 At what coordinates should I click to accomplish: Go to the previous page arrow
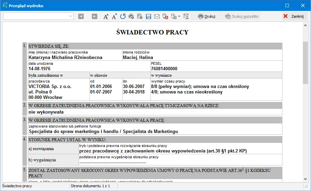pyautogui.click(x=81, y=16)
